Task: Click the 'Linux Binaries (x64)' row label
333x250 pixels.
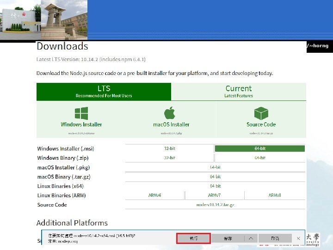Action: click(x=61, y=186)
